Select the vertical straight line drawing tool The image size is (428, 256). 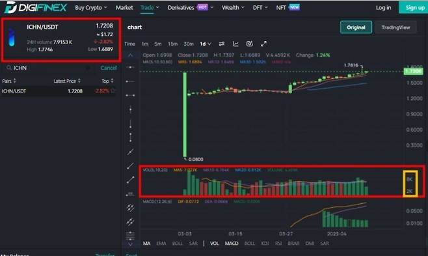[x=130, y=109]
